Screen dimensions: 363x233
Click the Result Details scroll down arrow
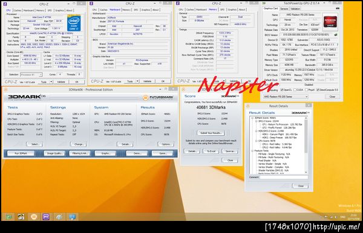[x=306, y=172]
